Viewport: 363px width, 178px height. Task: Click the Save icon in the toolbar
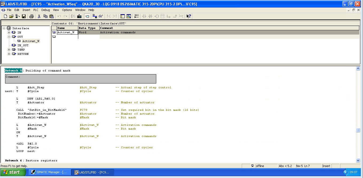[24, 16]
